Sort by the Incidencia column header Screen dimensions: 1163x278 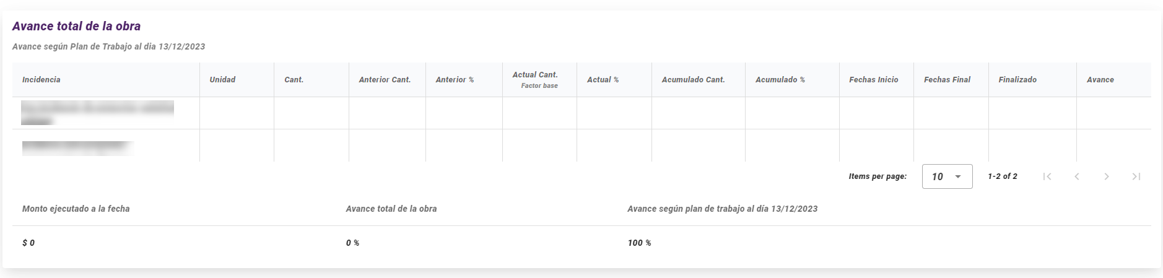pyautogui.click(x=41, y=80)
